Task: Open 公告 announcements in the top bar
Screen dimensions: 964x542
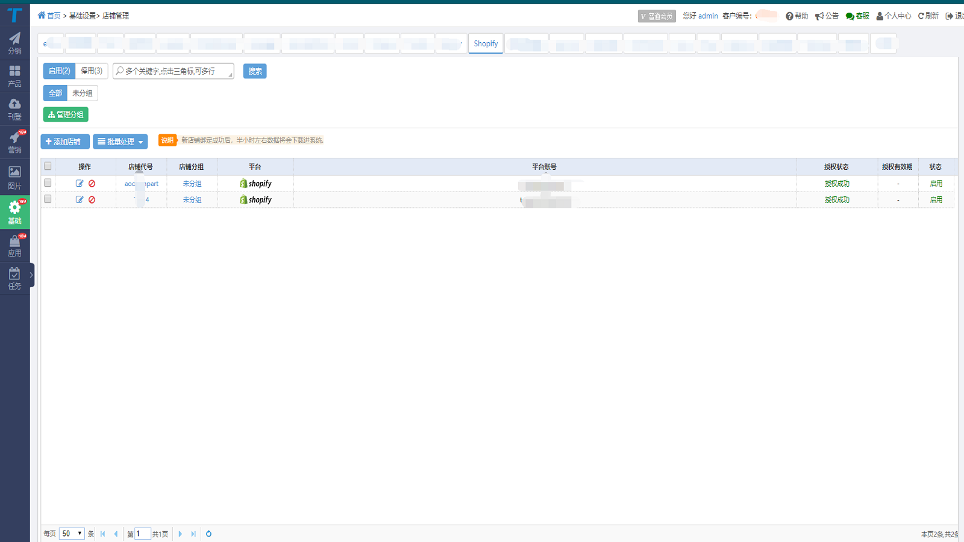Action: 827,16
